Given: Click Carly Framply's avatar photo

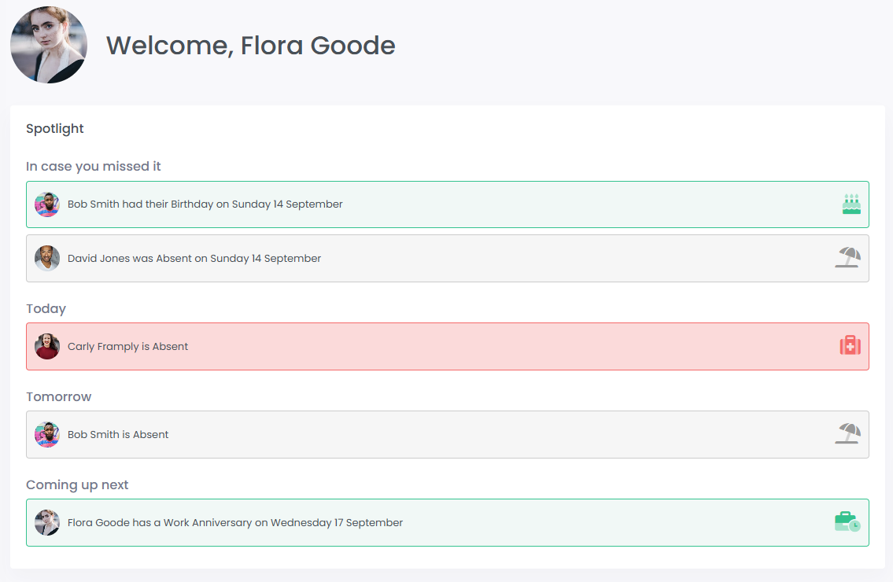Looking at the screenshot, I should [46, 345].
